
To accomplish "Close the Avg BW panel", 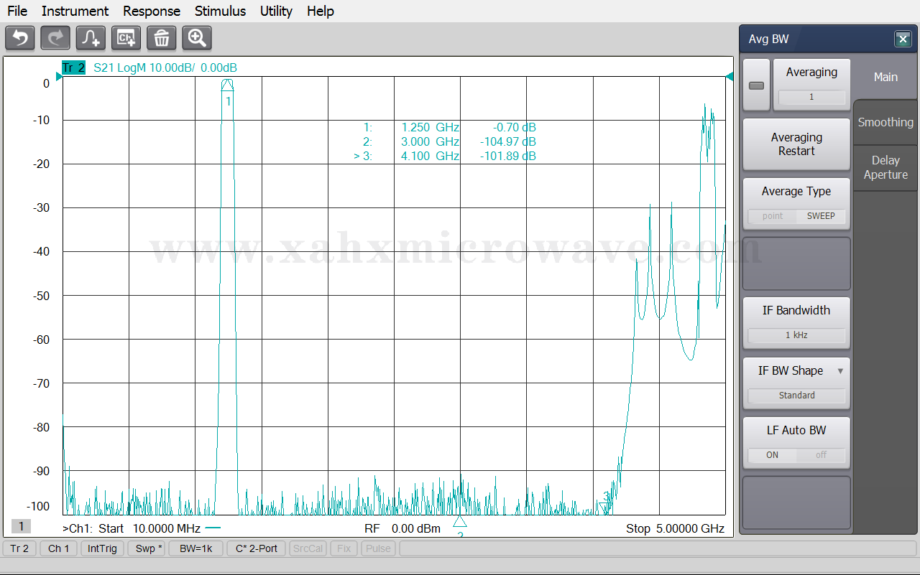I will point(903,39).
